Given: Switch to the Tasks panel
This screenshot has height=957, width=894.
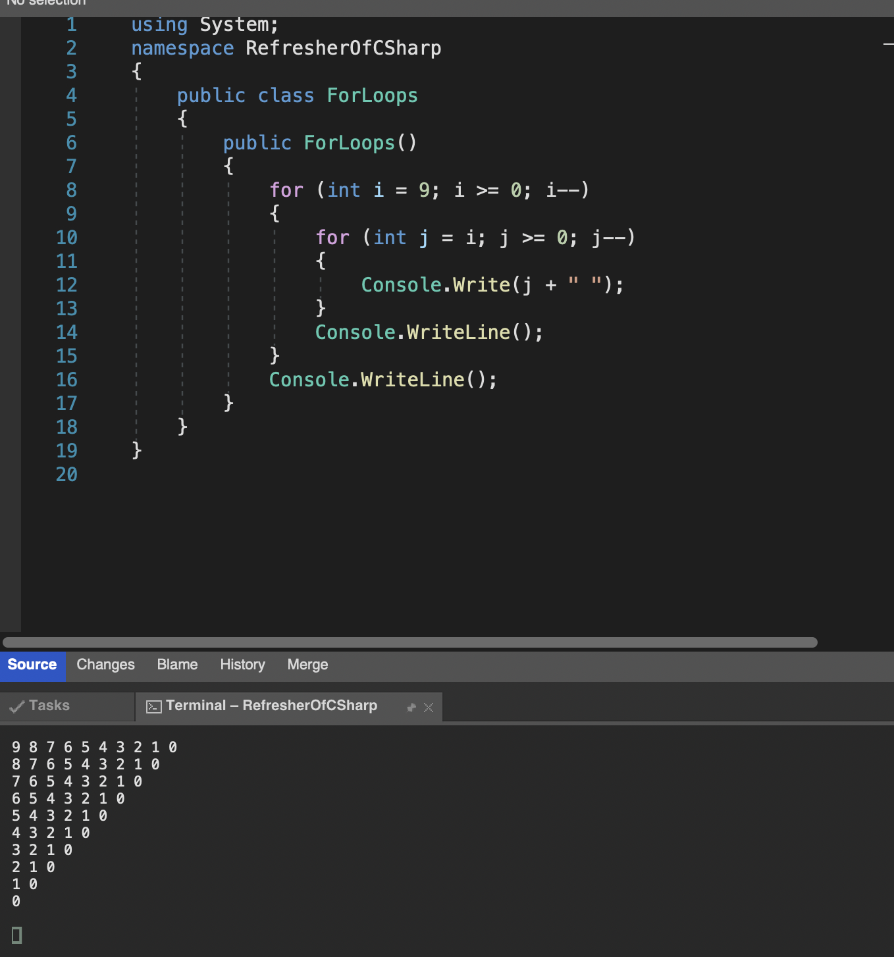Looking at the screenshot, I should [49, 706].
